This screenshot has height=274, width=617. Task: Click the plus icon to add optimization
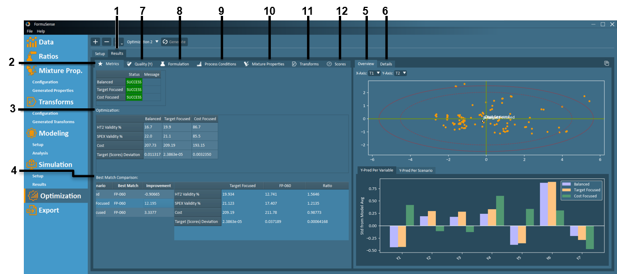(x=95, y=42)
